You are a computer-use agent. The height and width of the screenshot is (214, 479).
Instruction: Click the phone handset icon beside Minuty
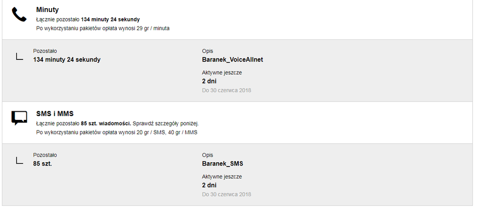click(x=19, y=15)
